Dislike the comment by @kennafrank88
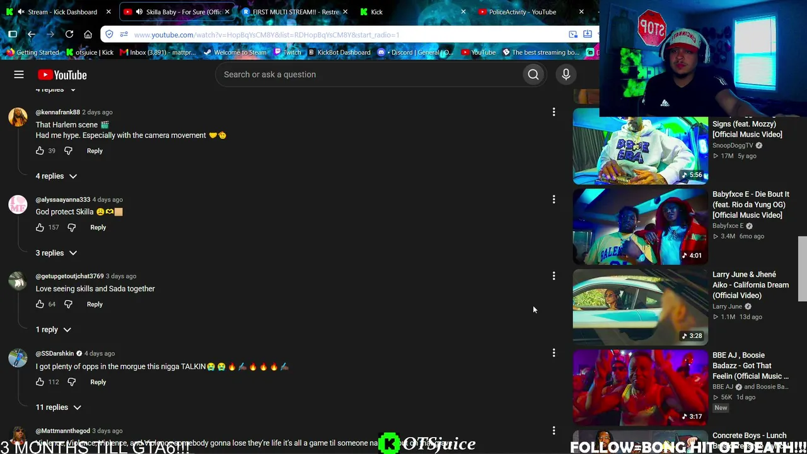The width and height of the screenshot is (807, 454). tap(69, 151)
